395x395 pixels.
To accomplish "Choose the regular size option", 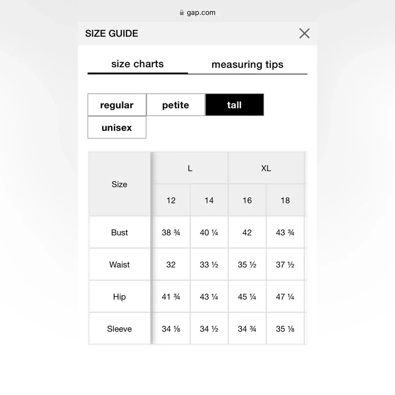I will tap(117, 105).
